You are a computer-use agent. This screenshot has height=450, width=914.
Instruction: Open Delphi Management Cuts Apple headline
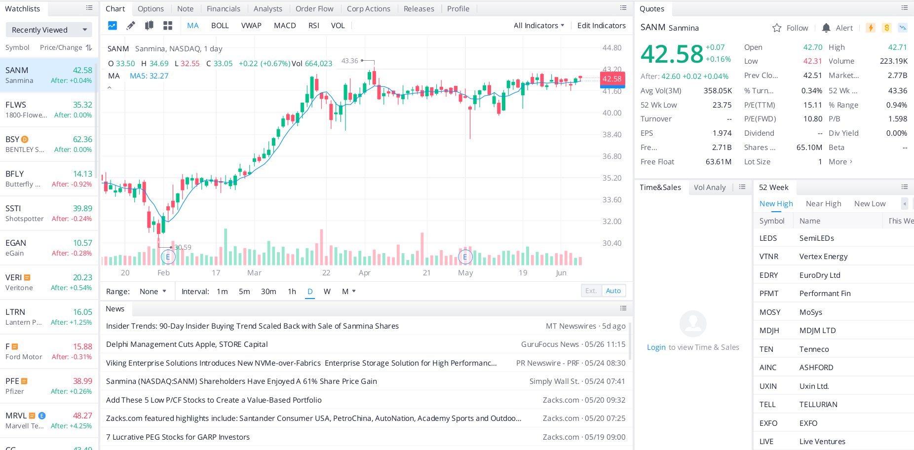click(187, 344)
